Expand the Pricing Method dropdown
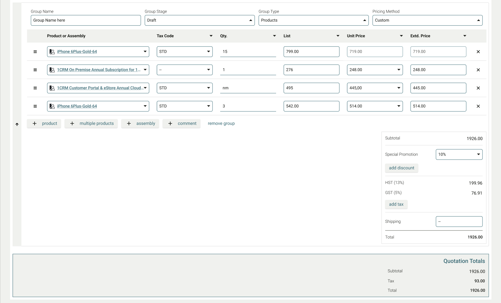Screen dimensions: 501x303 pyautogui.click(x=427, y=20)
